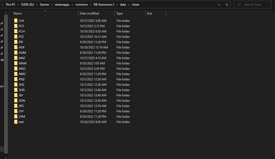
Task: Go to steamapps breadcrumb folder
Action: tap(62, 5)
